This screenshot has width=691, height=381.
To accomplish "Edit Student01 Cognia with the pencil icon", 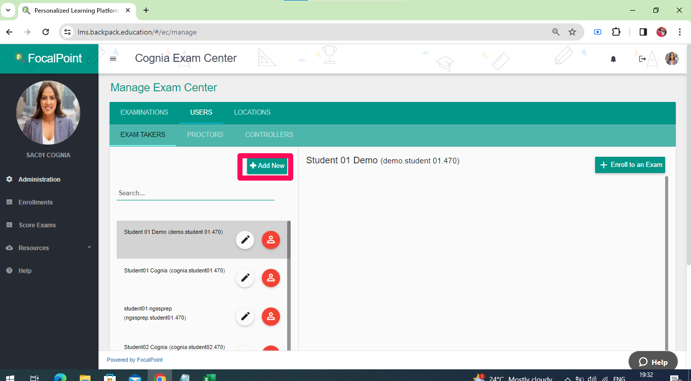I will pos(245,278).
